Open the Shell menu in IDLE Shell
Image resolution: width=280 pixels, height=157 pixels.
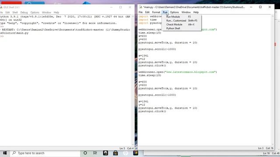pyautogui.click(x=15, y=13)
